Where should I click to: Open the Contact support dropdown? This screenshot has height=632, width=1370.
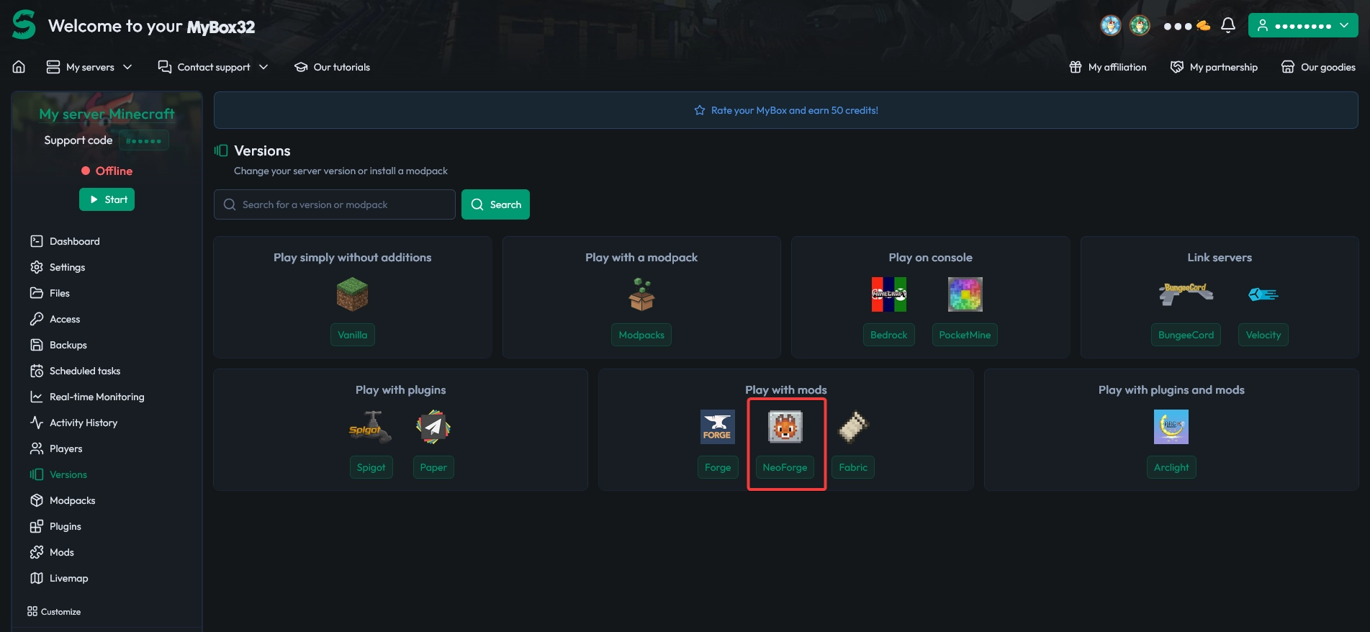pyautogui.click(x=213, y=67)
